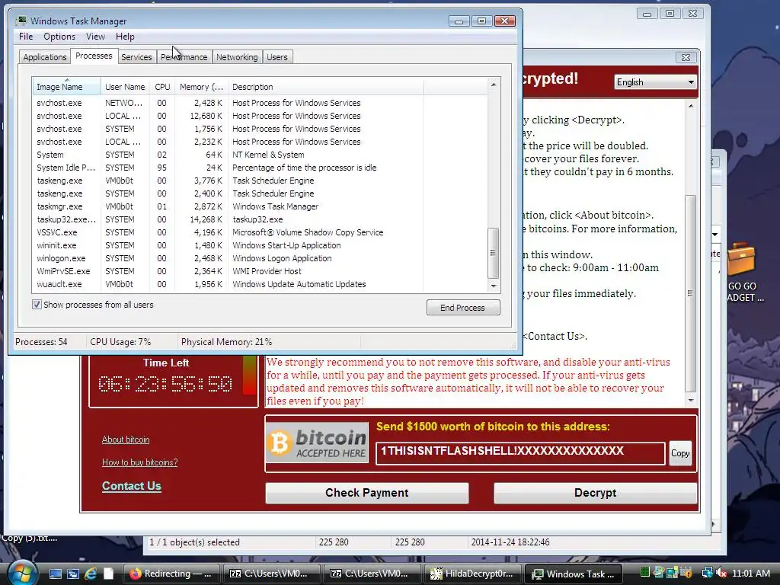Image resolution: width=780 pixels, height=585 pixels.
Task: Click the process list scrollbar thumb
Action: 493,253
